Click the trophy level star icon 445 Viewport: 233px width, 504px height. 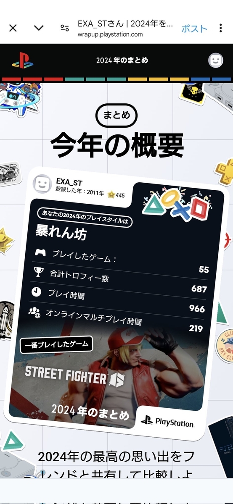point(111,194)
